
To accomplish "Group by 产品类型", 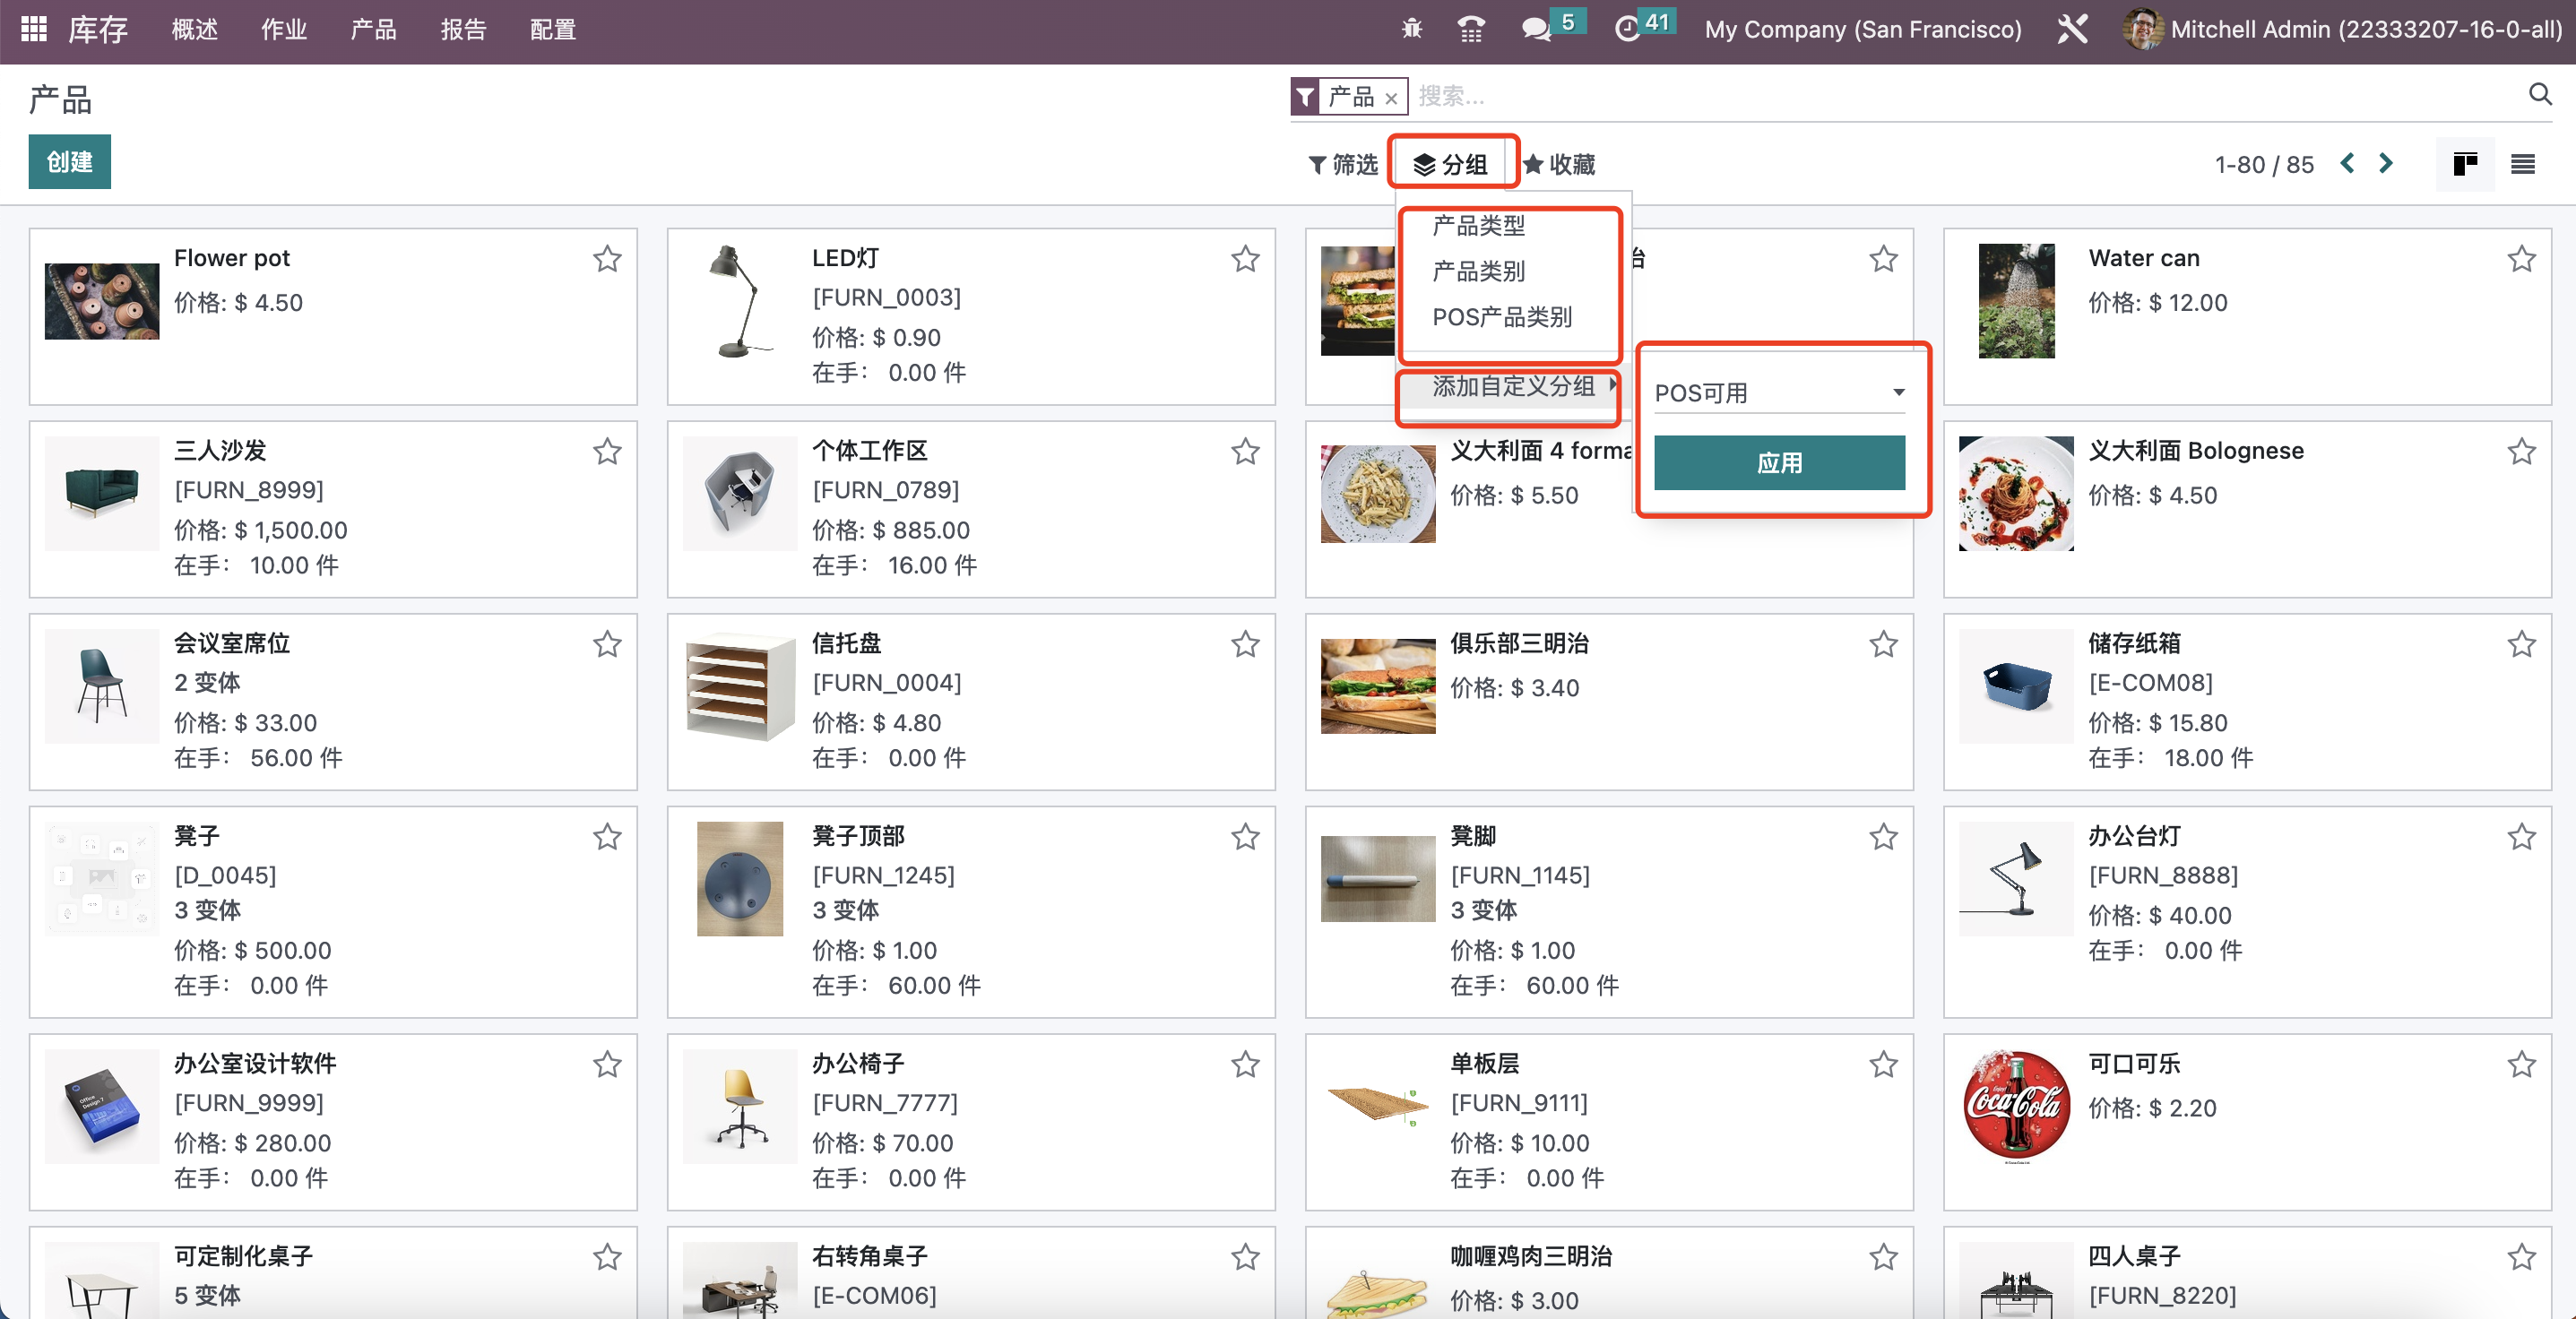I will tap(1479, 226).
